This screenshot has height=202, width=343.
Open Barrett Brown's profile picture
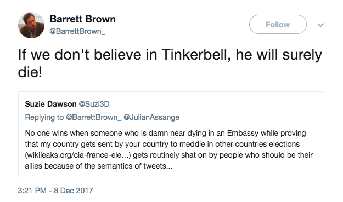(31, 25)
